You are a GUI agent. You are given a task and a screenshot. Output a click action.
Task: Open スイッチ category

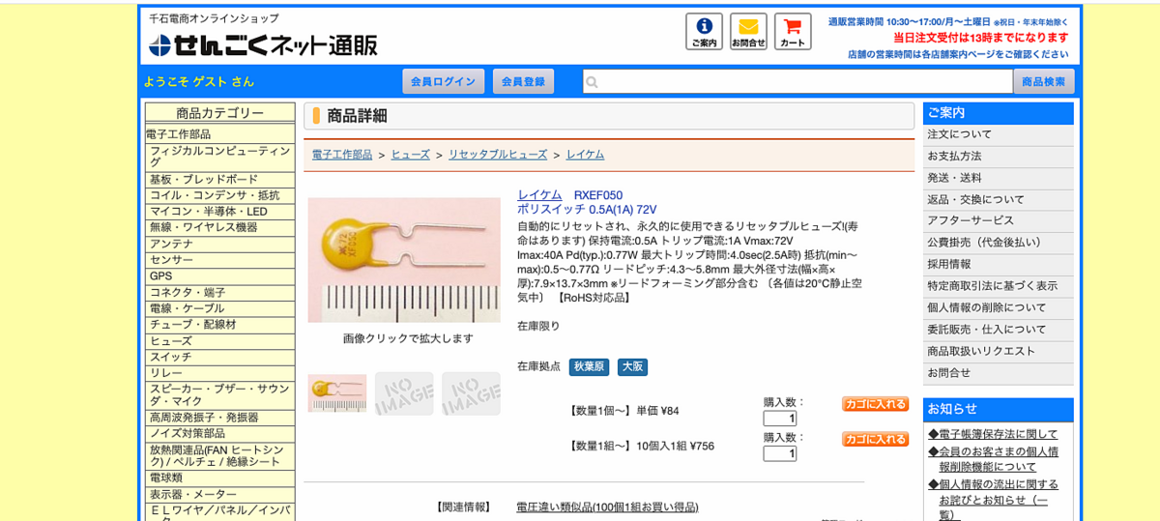point(219,357)
